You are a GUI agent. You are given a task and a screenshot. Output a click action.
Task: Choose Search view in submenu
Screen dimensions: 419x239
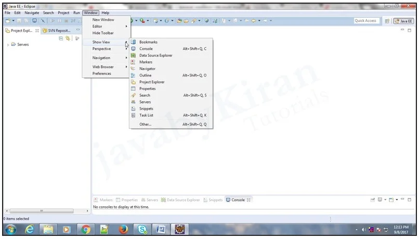(171, 95)
